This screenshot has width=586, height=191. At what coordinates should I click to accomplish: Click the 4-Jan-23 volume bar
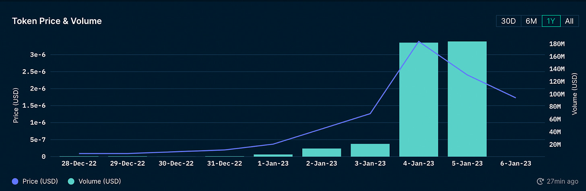(419, 101)
